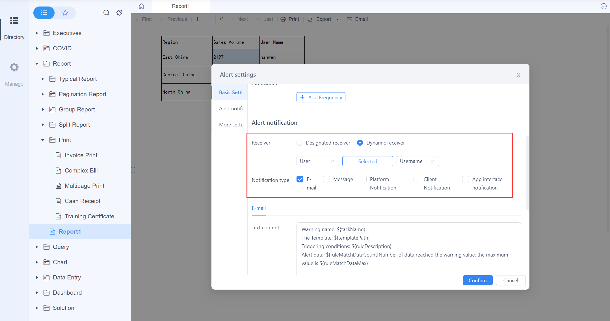Image resolution: width=610 pixels, height=321 pixels.
Task: Switch to Alert notification side tab
Action: 232,109
